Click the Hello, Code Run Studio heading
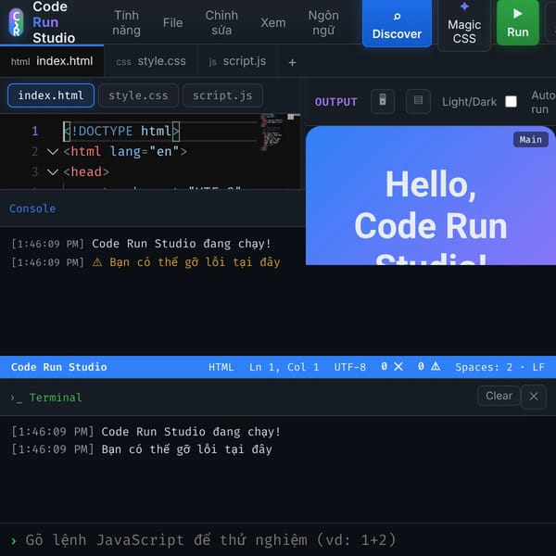The image size is (556, 556). pos(431,216)
